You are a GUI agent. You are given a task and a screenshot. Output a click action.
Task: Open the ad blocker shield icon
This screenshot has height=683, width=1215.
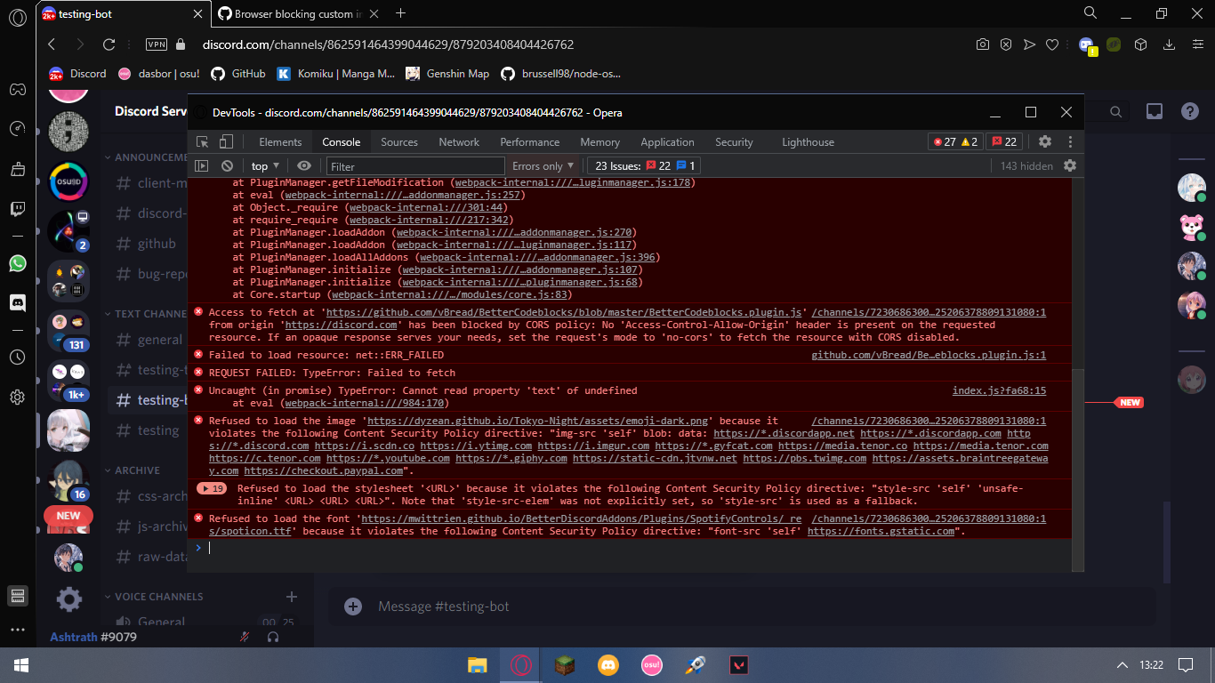pyautogui.click(x=1006, y=44)
